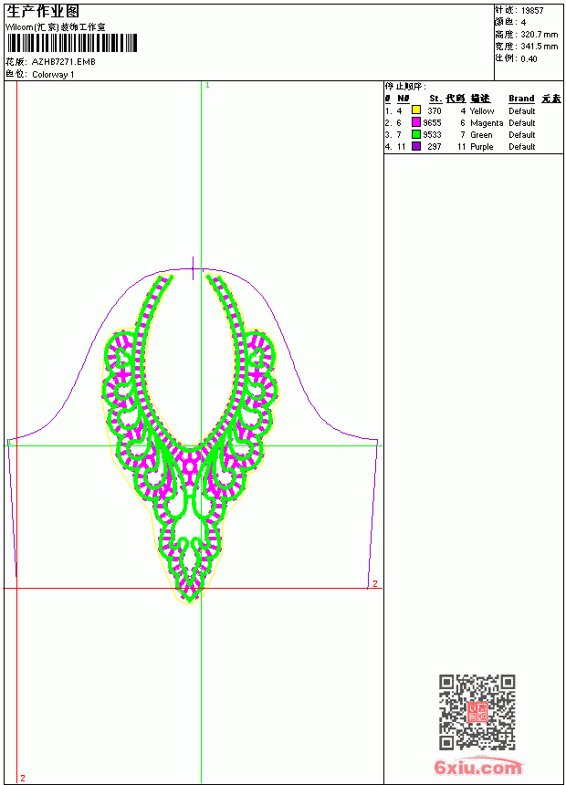The height and width of the screenshot is (785, 566).
Task: Click the red seal in QR code center
Action: [x=477, y=712]
